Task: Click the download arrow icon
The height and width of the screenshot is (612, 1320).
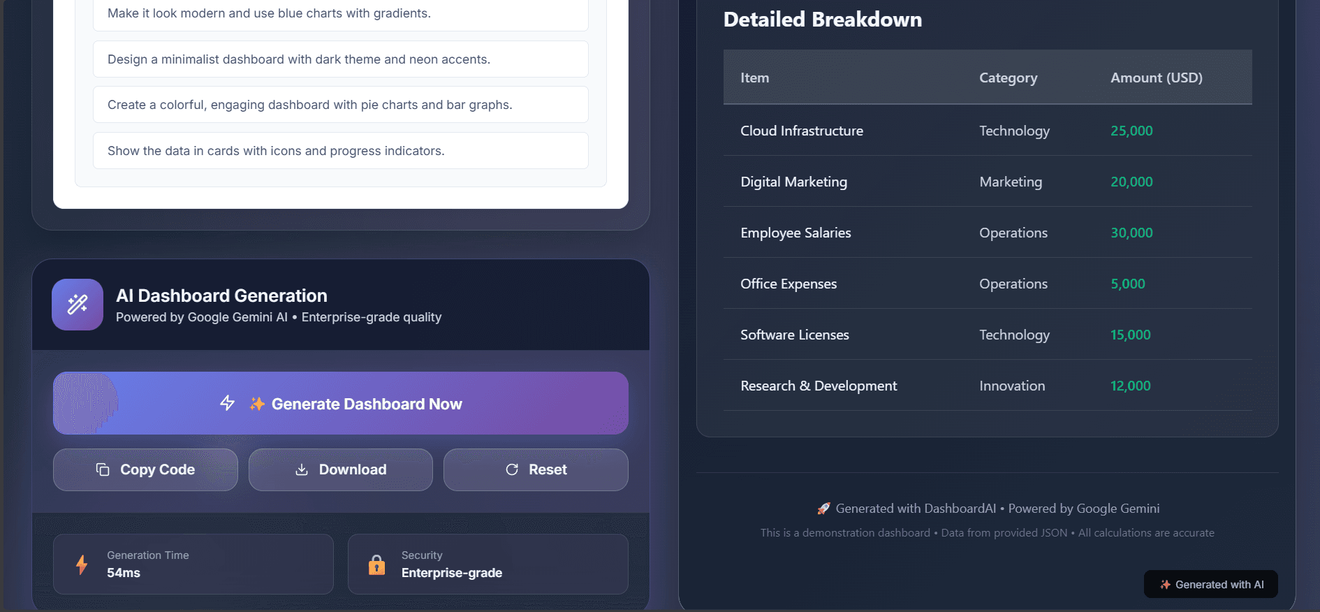Action: 302,469
